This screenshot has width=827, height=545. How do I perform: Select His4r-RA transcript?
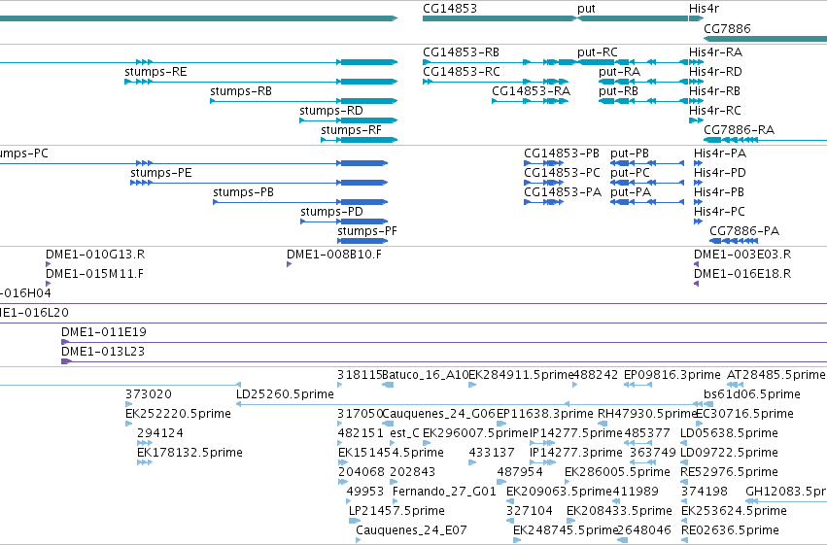[x=715, y=52]
